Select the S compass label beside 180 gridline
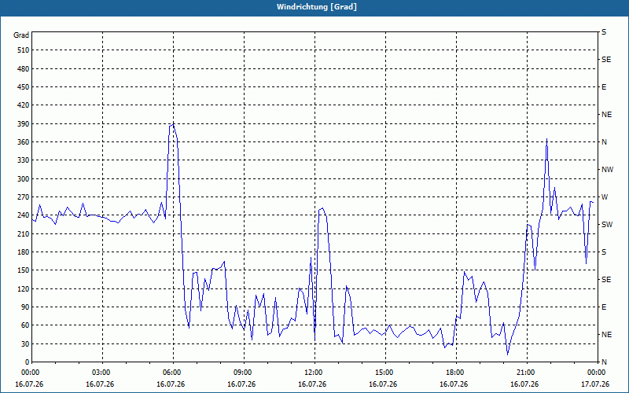Image resolution: width=629 pixels, height=393 pixels. (x=604, y=252)
